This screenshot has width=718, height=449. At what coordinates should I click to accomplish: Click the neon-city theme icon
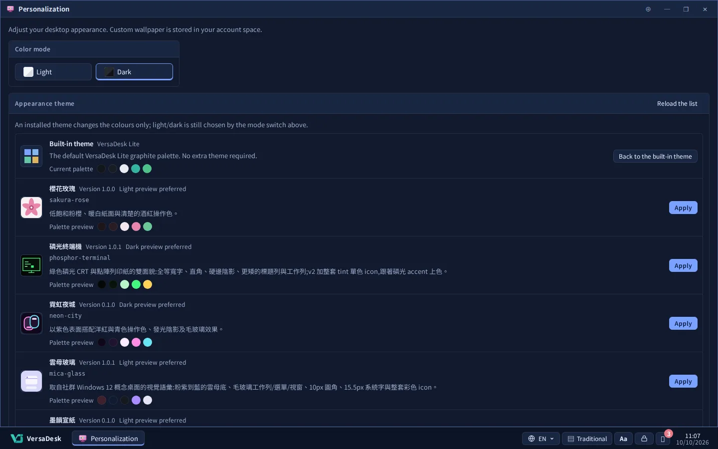tap(31, 323)
